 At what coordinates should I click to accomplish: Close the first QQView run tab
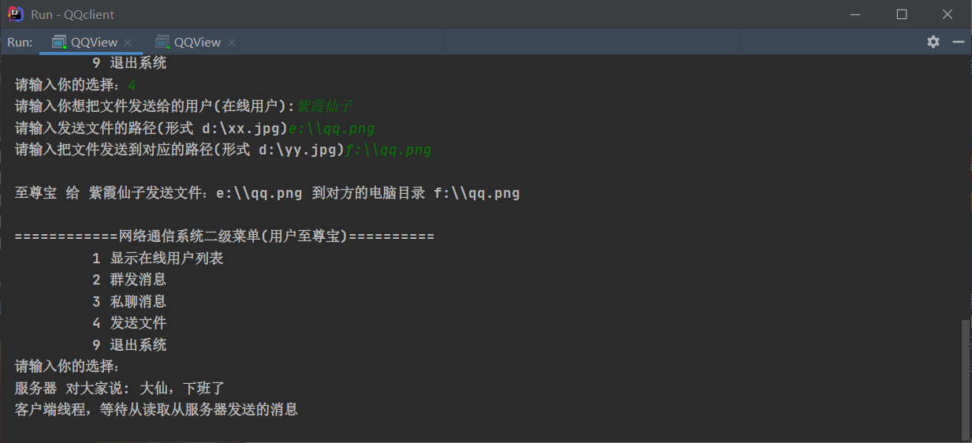pyautogui.click(x=128, y=43)
